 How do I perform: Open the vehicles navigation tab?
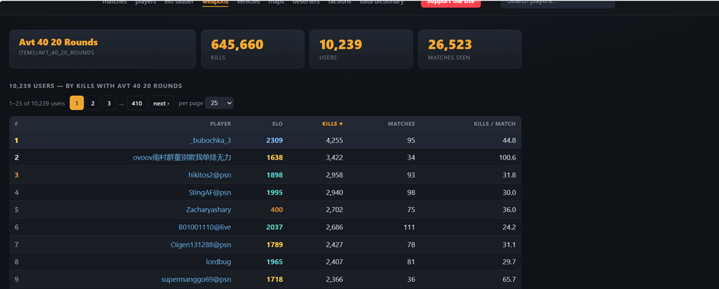pyautogui.click(x=248, y=2)
